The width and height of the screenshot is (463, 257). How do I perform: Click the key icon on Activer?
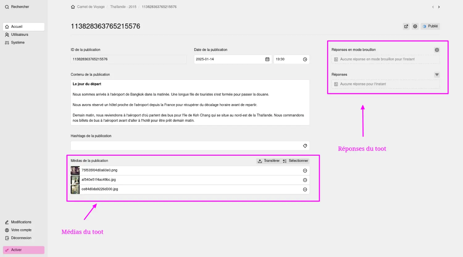[7, 250]
